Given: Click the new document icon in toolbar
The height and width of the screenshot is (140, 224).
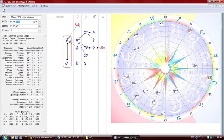Looking at the screenshot, I should [x=4, y=10].
